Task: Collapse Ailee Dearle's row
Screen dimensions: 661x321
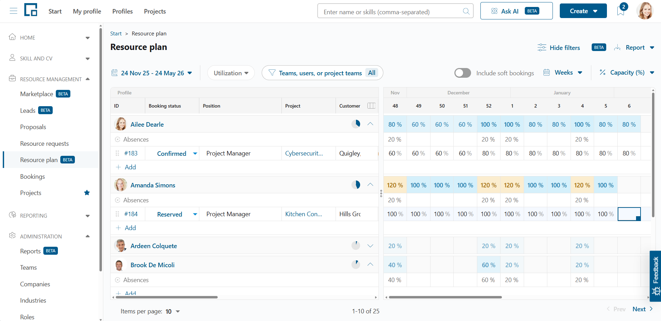Action: point(370,124)
